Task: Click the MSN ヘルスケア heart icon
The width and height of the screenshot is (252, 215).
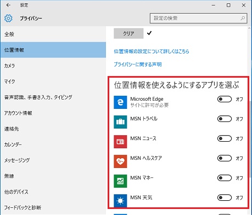Action: point(120,161)
